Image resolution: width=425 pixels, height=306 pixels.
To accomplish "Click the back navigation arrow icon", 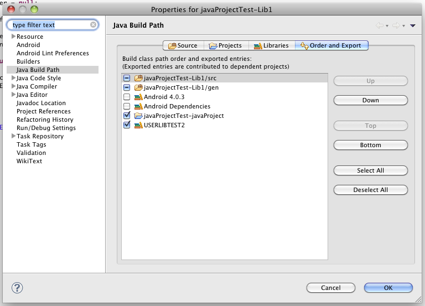I will (x=380, y=25).
